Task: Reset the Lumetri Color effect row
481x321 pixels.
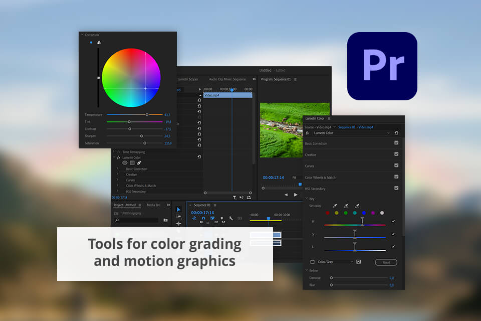Action: tap(199, 156)
